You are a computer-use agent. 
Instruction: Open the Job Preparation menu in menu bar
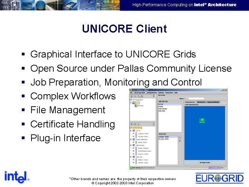(x=139, y=92)
